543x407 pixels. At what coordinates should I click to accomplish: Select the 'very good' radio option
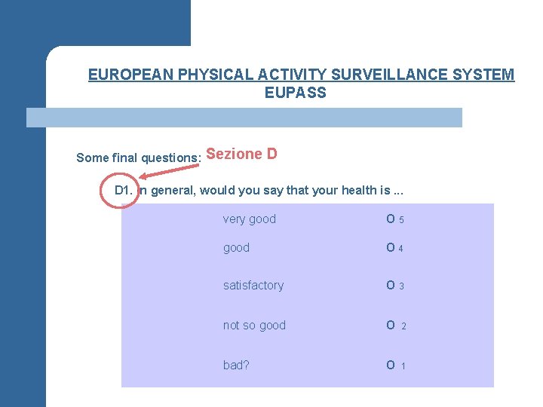pyautogui.click(x=391, y=219)
